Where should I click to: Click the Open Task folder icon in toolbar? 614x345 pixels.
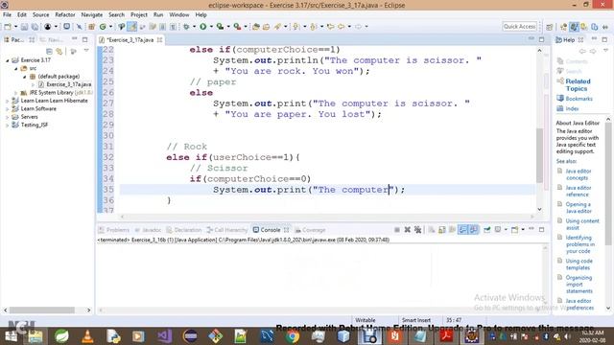click(x=267, y=27)
